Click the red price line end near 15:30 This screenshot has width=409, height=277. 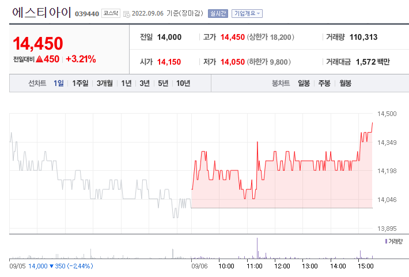click(x=372, y=123)
